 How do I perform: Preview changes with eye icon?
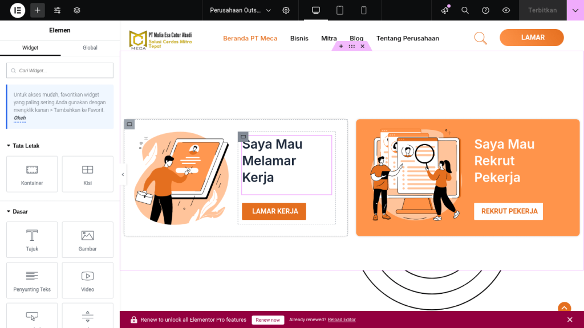(506, 10)
